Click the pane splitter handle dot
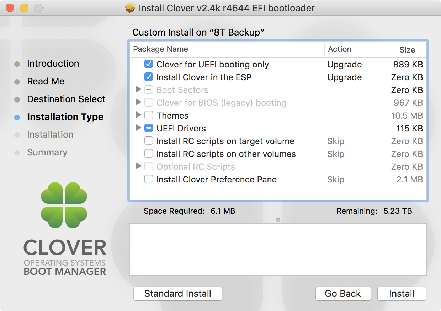Viewport: 441px width, 311px height. pyautogui.click(x=278, y=220)
